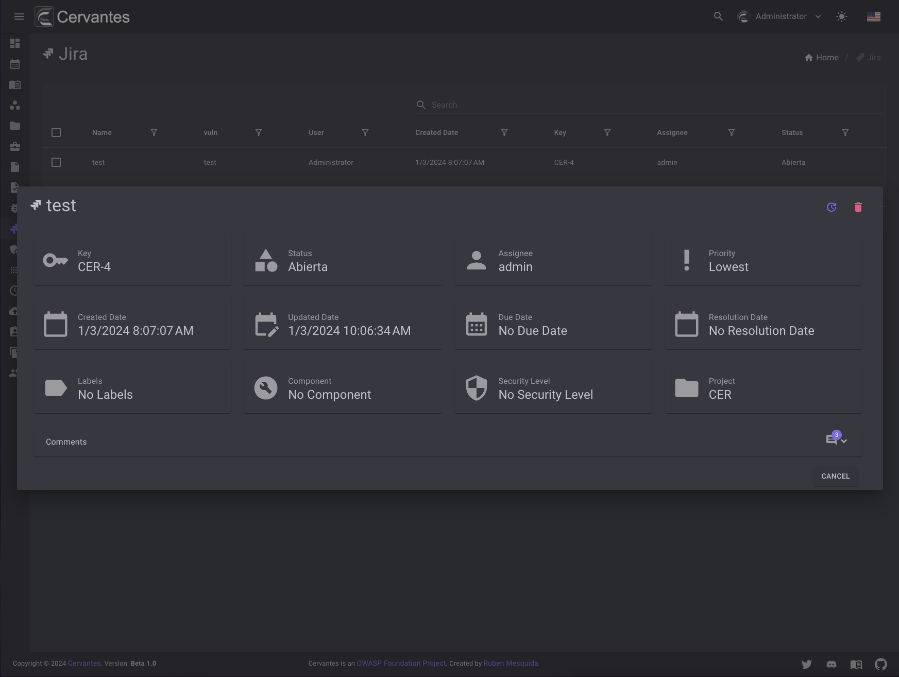Open the Name column filter
Image resolution: width=899 pixels, height=677 pixels.
coord(154,132)
